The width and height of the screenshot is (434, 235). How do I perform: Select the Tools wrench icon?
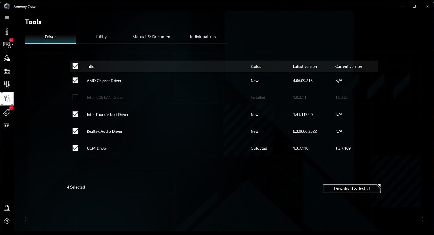click(x=7, y=99)
